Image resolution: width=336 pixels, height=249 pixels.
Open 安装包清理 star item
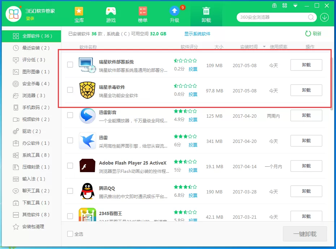31,227
